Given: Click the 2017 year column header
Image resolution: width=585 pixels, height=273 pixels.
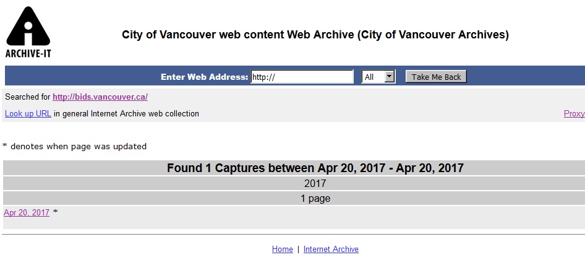Looking at the screenshot, I should (x=315, y=183).
